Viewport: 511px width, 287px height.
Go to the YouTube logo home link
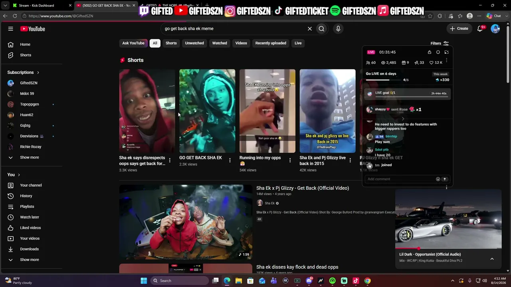point(33,29)
